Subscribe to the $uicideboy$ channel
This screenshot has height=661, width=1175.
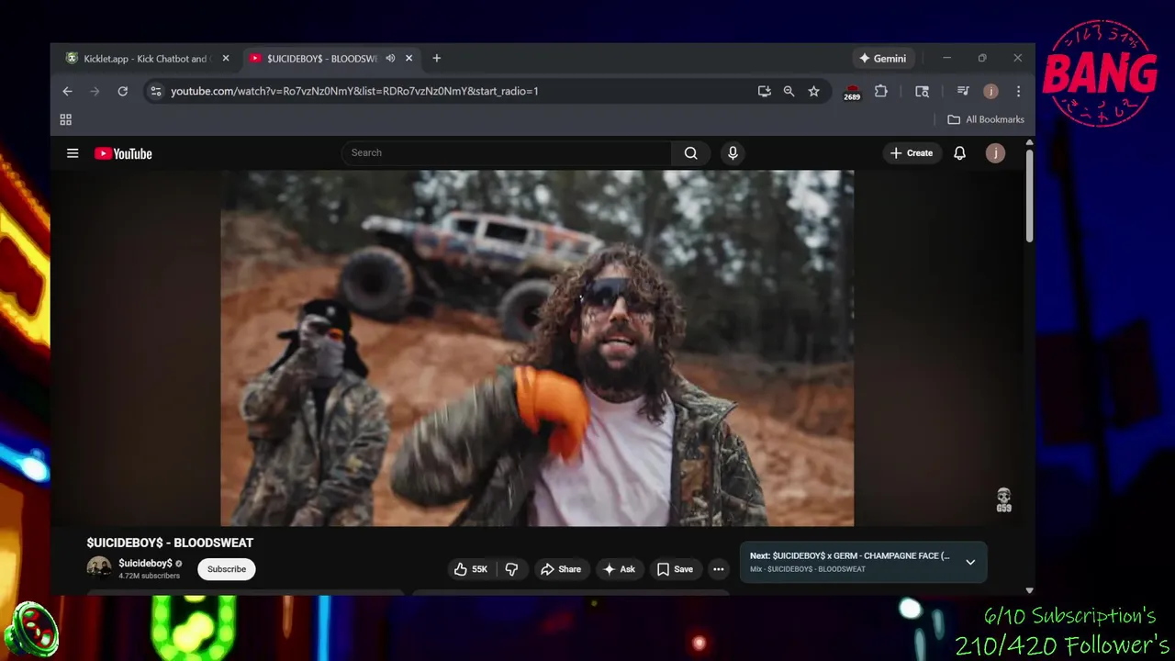(x=227, y=569)
